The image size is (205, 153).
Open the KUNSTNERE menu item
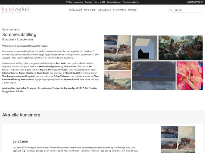click(90, 10)
